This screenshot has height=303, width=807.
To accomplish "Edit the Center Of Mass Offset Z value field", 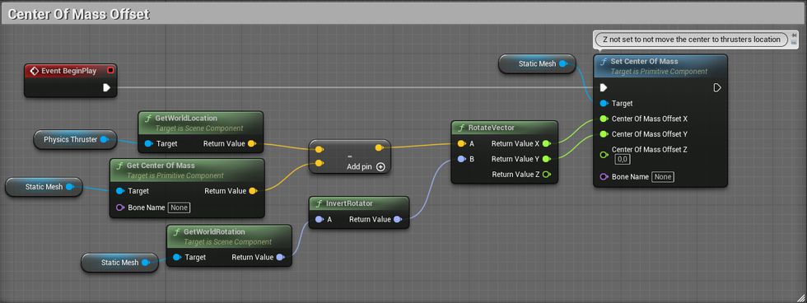I will coord(623,160).
